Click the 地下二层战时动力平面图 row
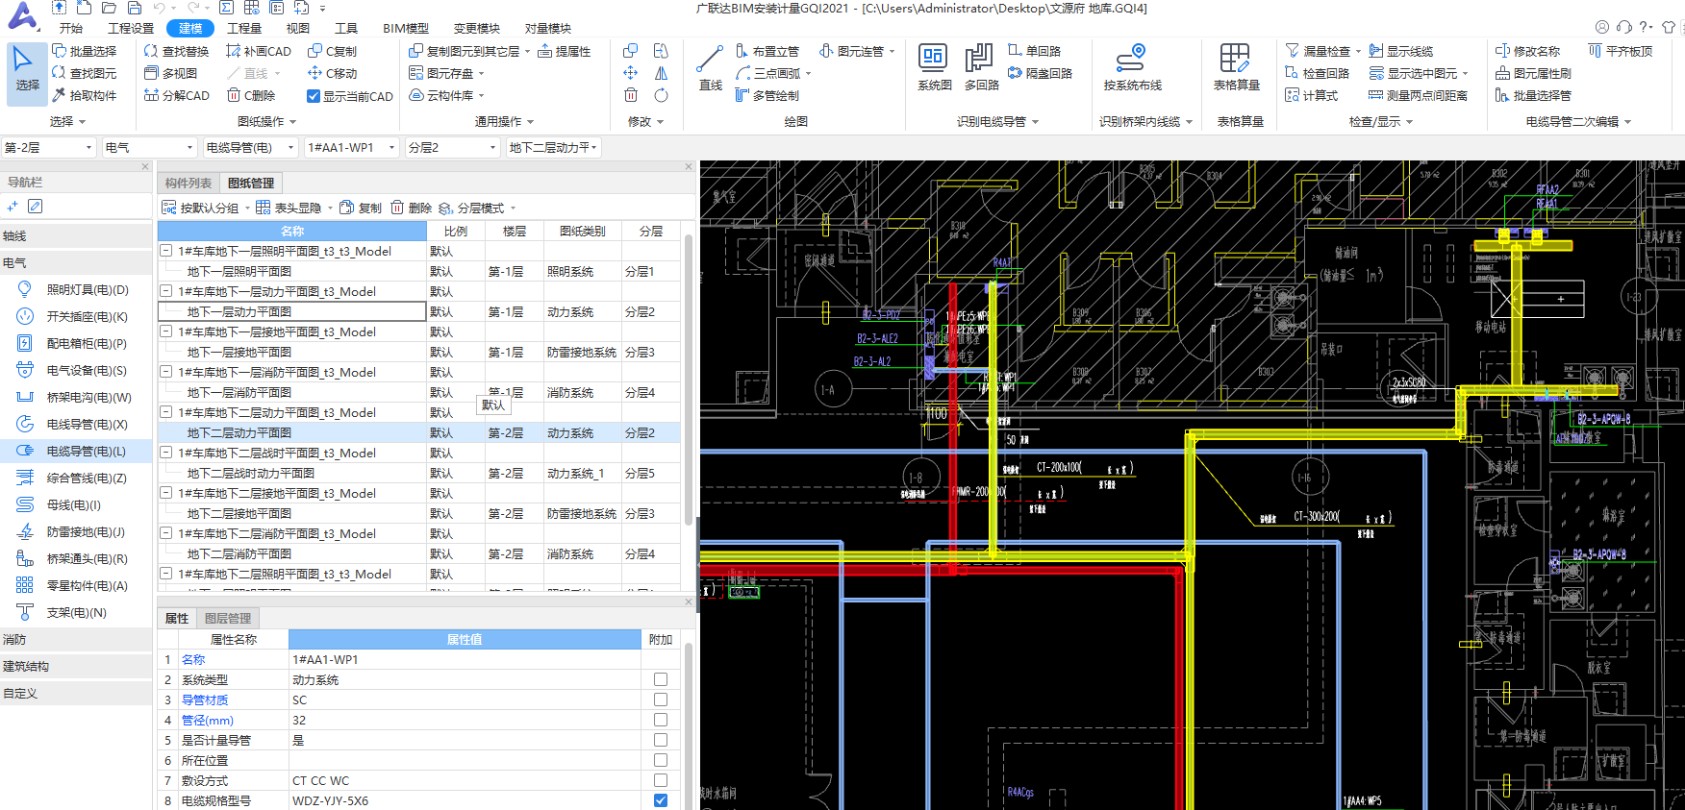Image resolution: width=1685 pixels, height=810 pixels. (x=419, y=473)
